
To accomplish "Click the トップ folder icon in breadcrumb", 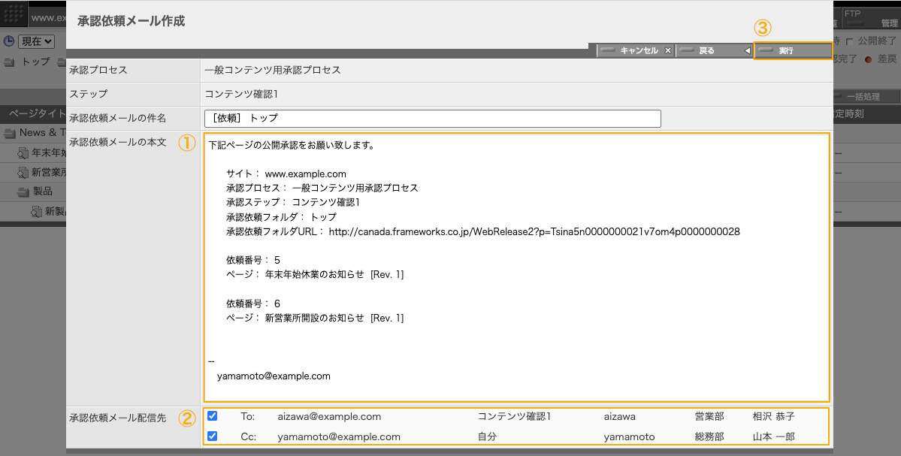I will (9, 62).
